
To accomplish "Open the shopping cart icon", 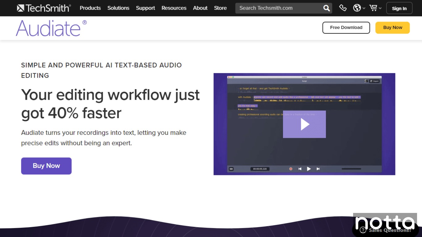I will pos(373,8).
